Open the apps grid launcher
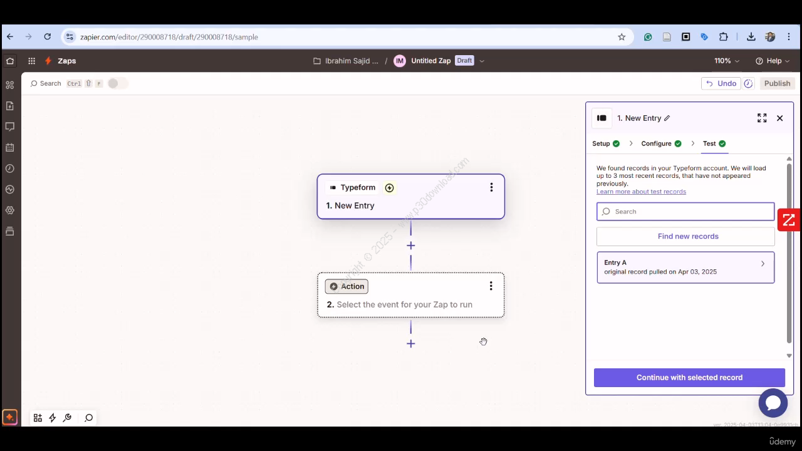This screenshot has width=802, height=451. click(x=31, y=61)
